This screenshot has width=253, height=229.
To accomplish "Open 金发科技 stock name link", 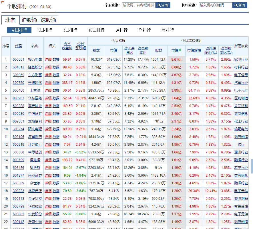I will point(35,199).
